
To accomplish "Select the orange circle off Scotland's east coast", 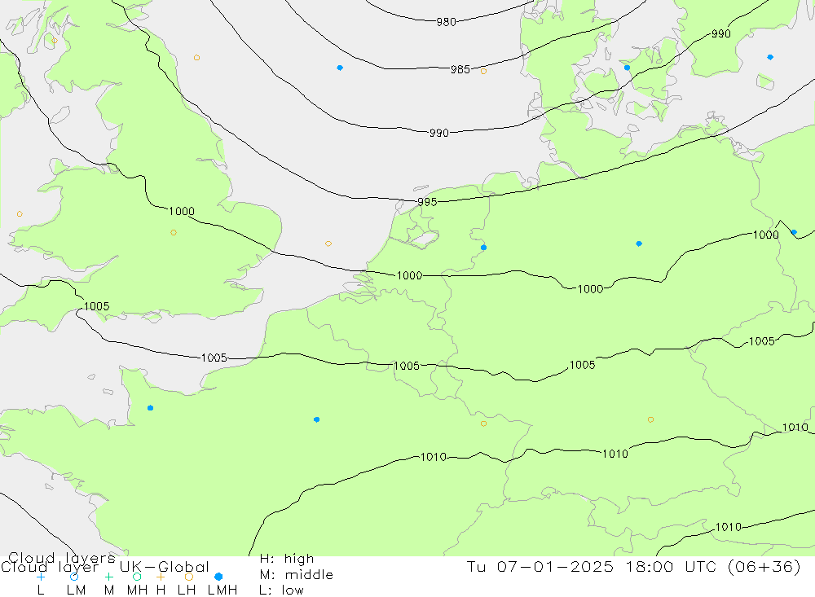I will coord(196,58).
